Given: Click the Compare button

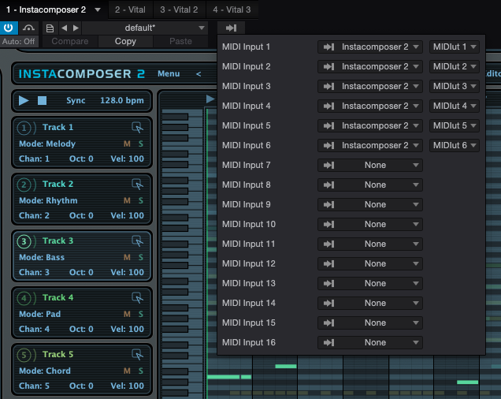Looking at the screenshot, I should coord(70,42).
